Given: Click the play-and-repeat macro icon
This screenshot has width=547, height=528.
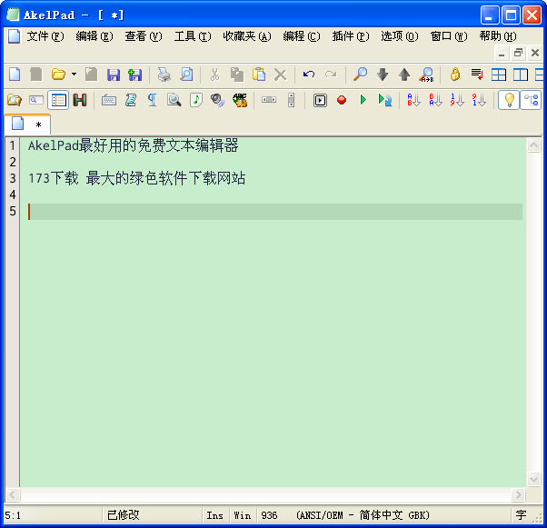Looking at the screenshot, I should pos(385,101).
